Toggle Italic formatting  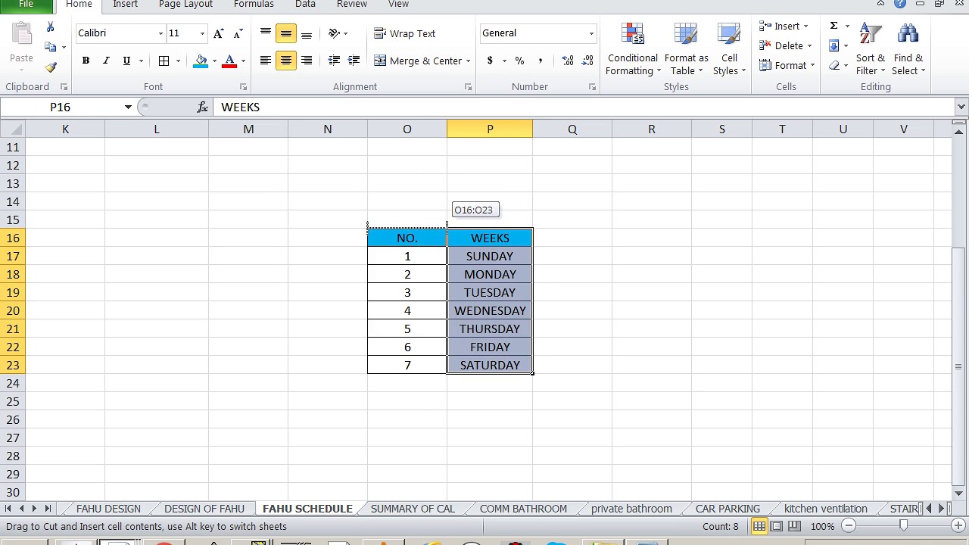click(x=106, y=61)
